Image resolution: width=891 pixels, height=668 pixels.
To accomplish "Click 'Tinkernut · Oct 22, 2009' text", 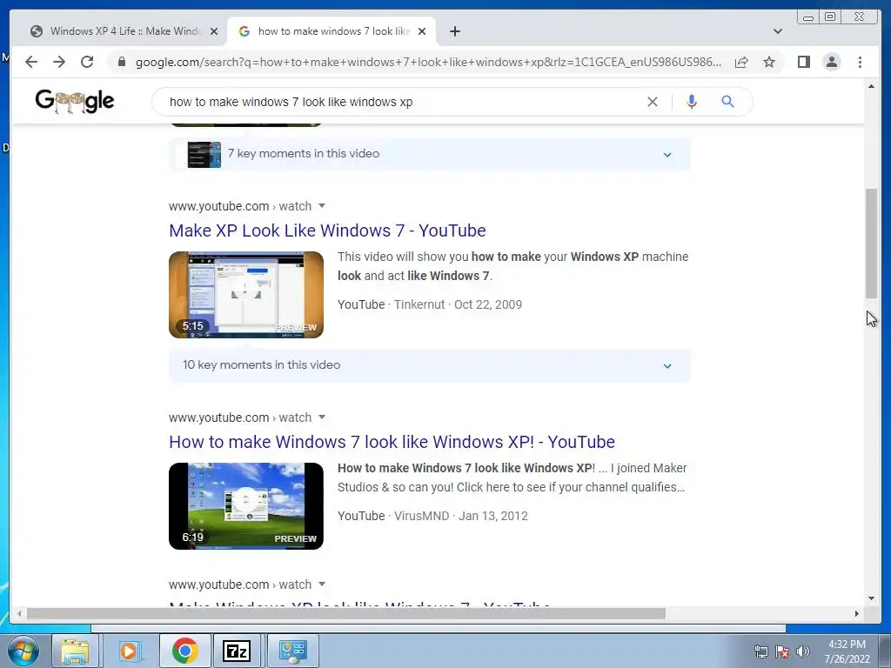I will coord(458,304).
